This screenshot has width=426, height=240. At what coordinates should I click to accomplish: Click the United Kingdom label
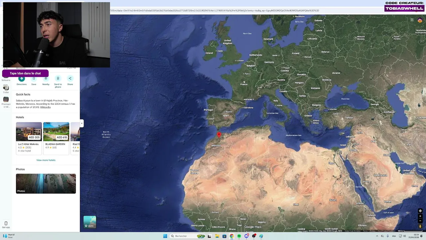(228, 42)
